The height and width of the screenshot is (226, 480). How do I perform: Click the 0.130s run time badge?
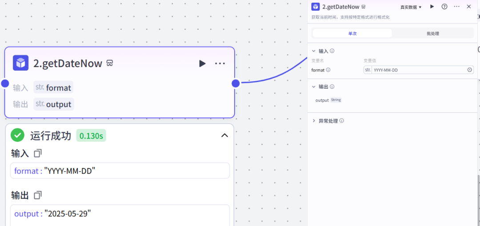91,135
